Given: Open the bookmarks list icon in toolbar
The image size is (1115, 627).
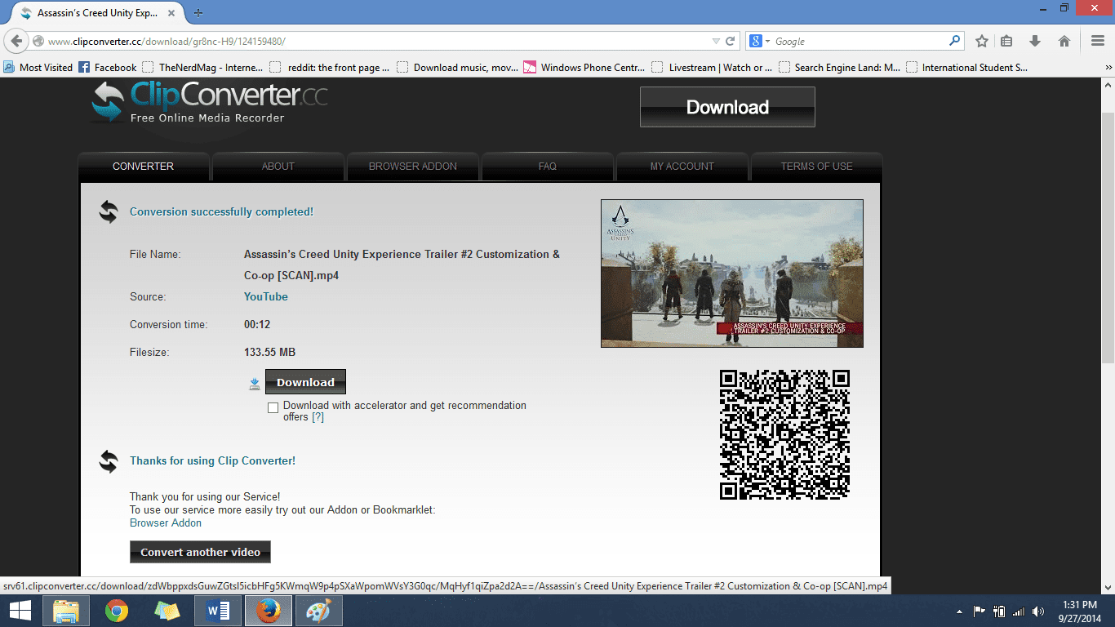Looking at the screenshot, I should coord(1006,41).
